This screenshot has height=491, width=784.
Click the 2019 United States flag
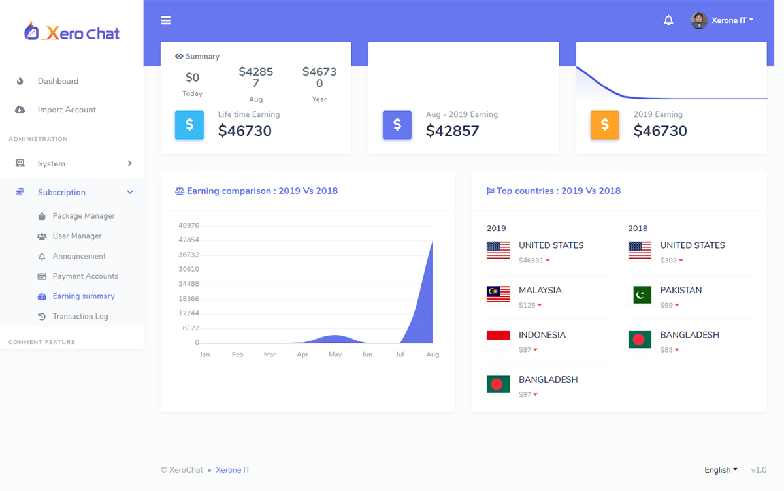(x=498, y=251)
